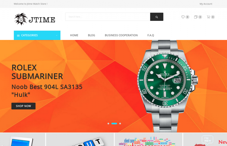227x146 pixels.
Task: Open the Business Cooperation menu item
Action: [121, 35]
